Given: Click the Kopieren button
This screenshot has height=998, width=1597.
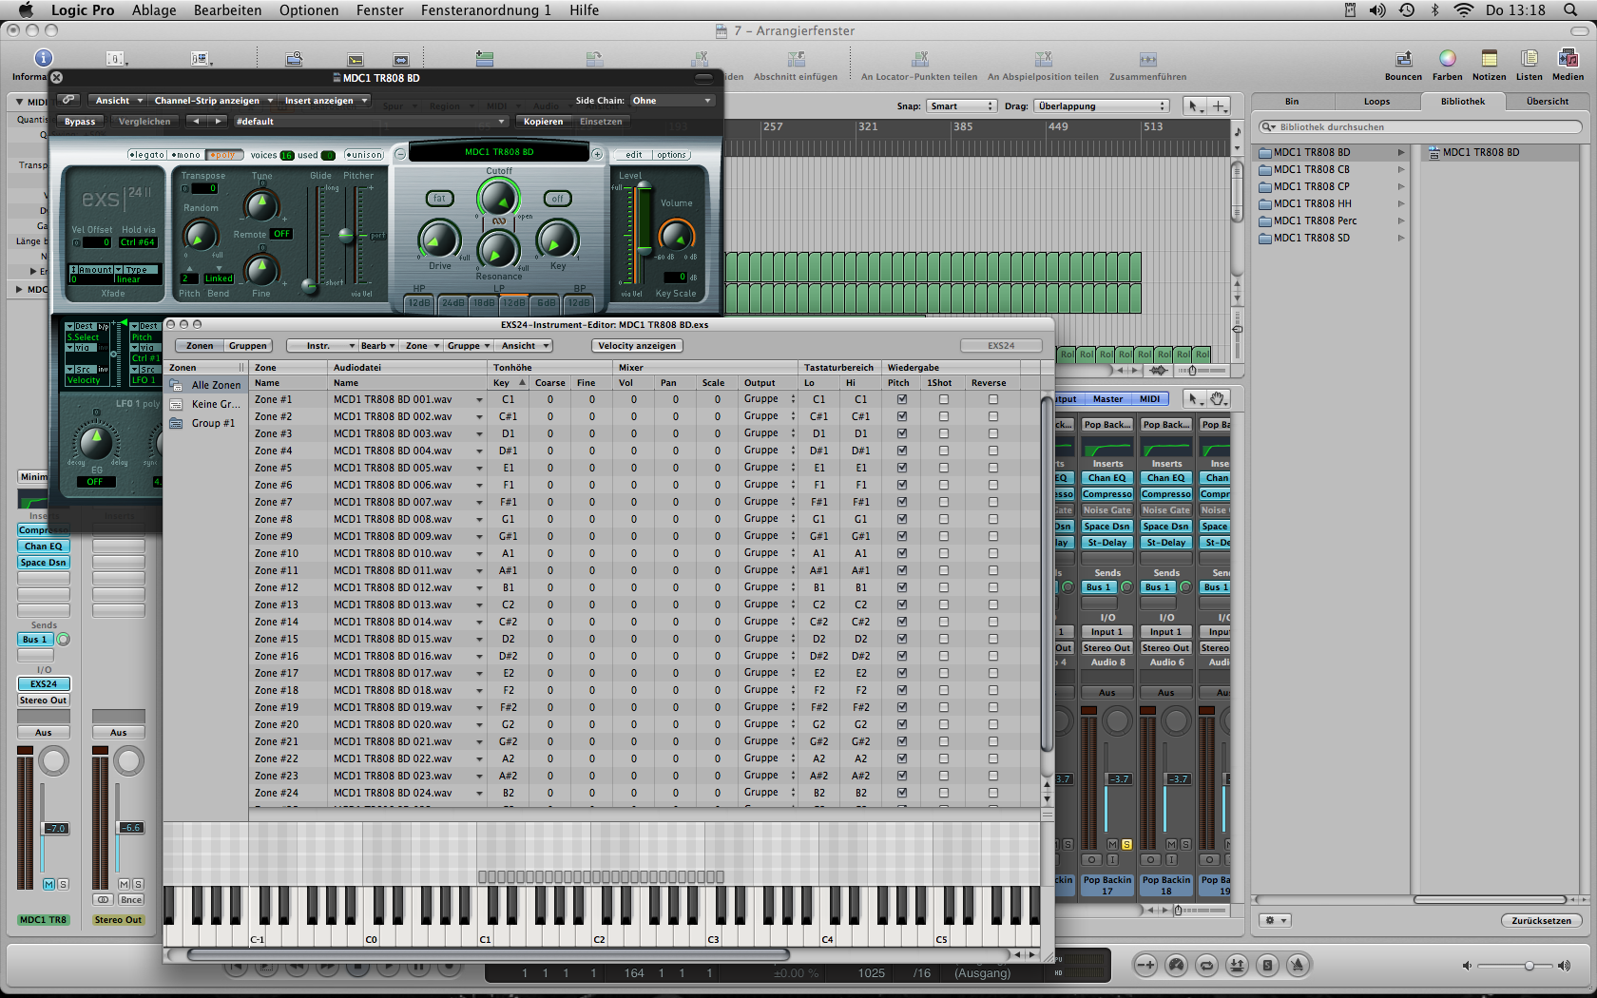Looking at the screenshot, I should [543, 121].
